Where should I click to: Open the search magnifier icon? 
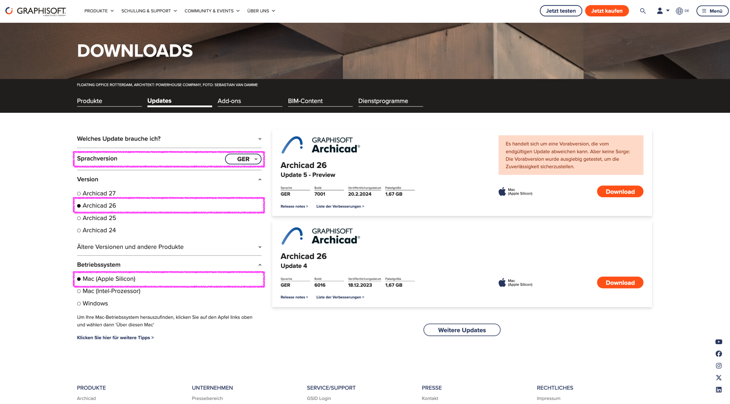[643, 11]
